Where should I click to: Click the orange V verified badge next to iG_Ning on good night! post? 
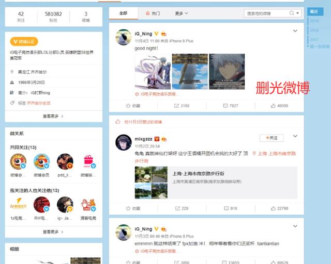pyautogui.click(x=156, y=34)
